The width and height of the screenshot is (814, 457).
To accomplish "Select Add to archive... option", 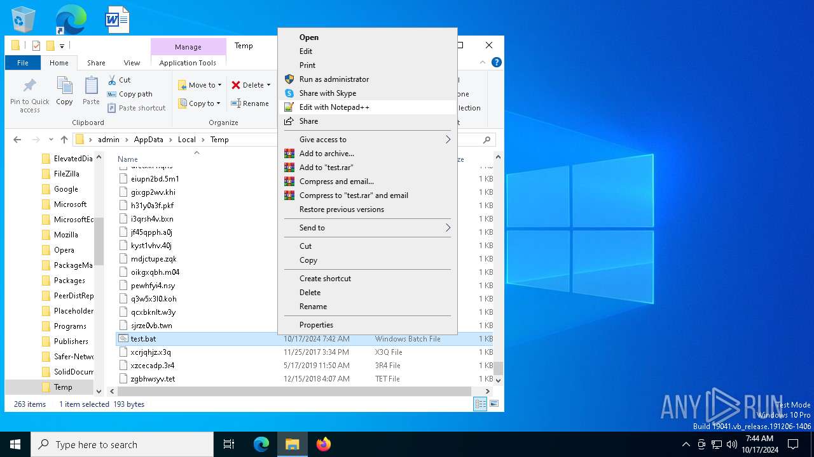I will (x=368, y=154).
